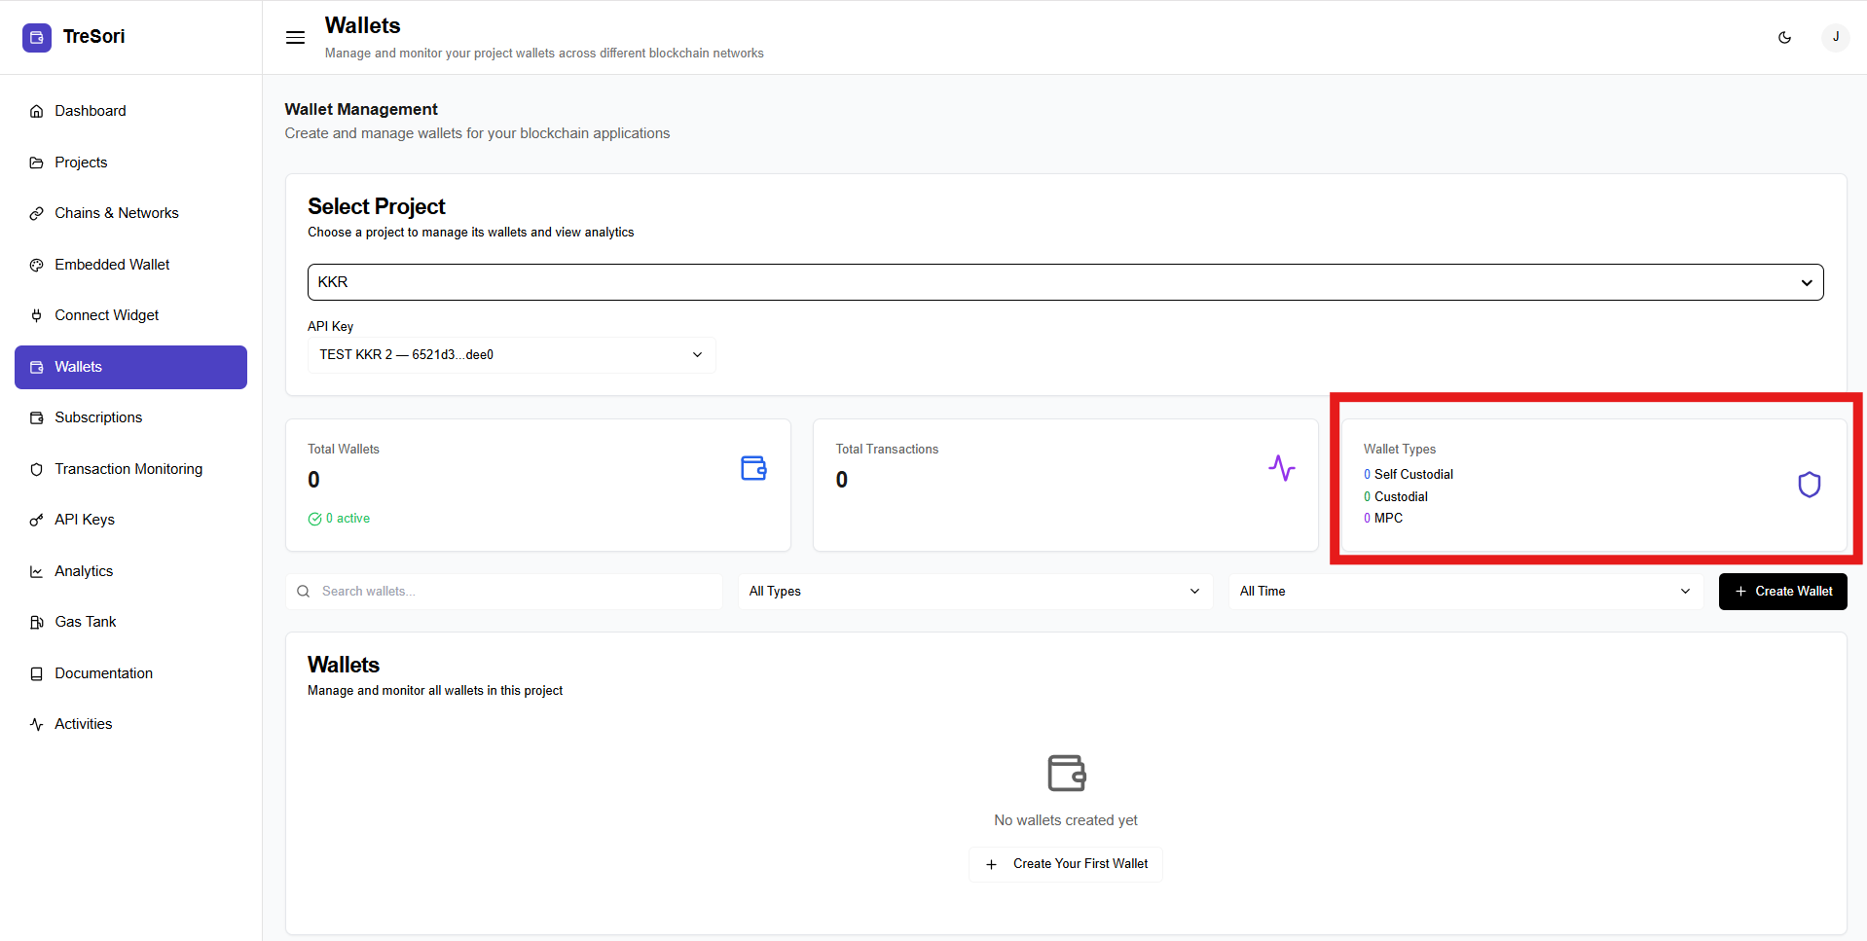Click the activity pulse icon in Total Transactions
The width and height of the screenshot is (1867, 941).
point(1281,468)
